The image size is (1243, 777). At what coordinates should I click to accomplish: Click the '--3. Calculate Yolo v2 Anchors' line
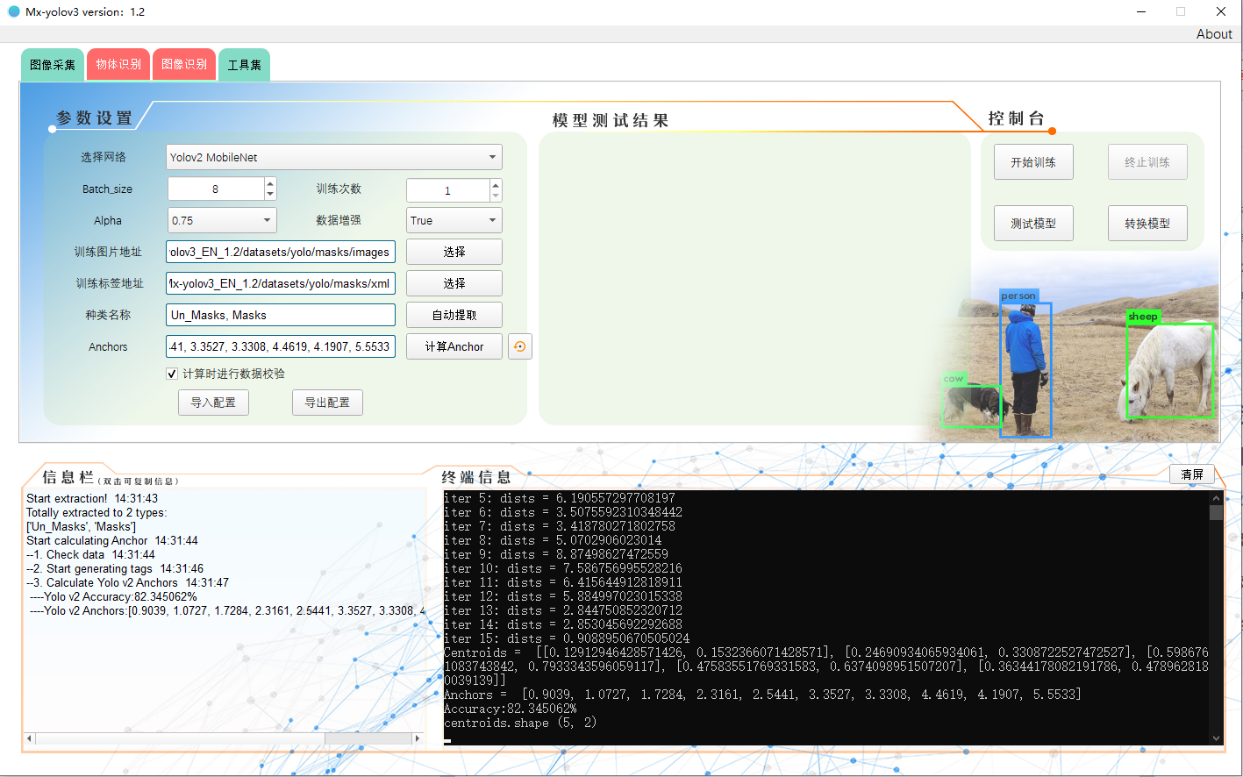pos(127,582)
